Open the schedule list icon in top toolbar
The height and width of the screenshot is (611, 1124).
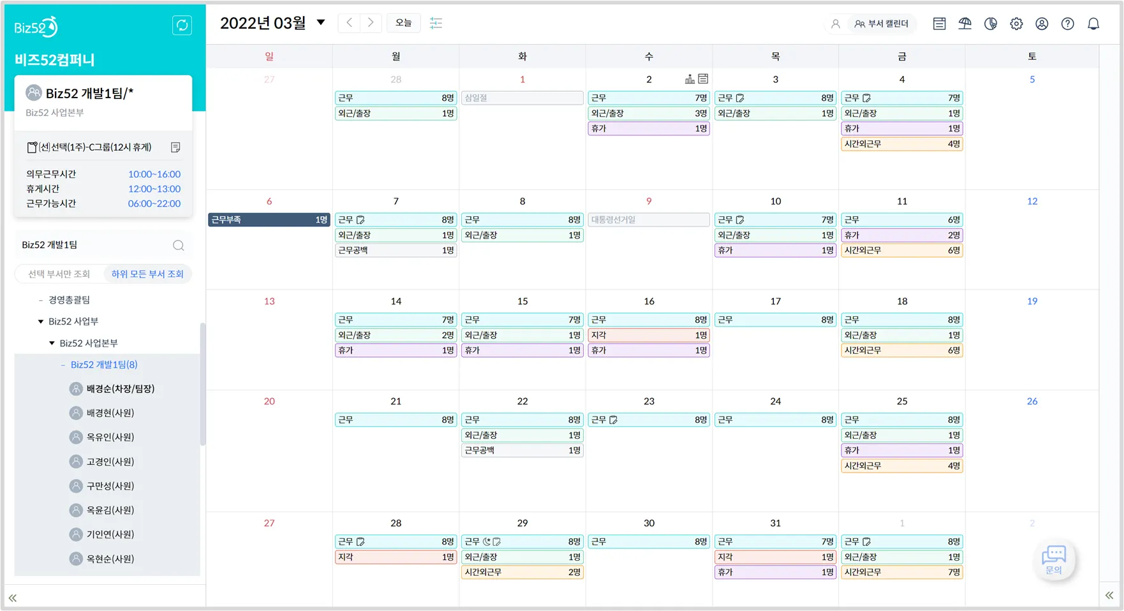point(939,24)
